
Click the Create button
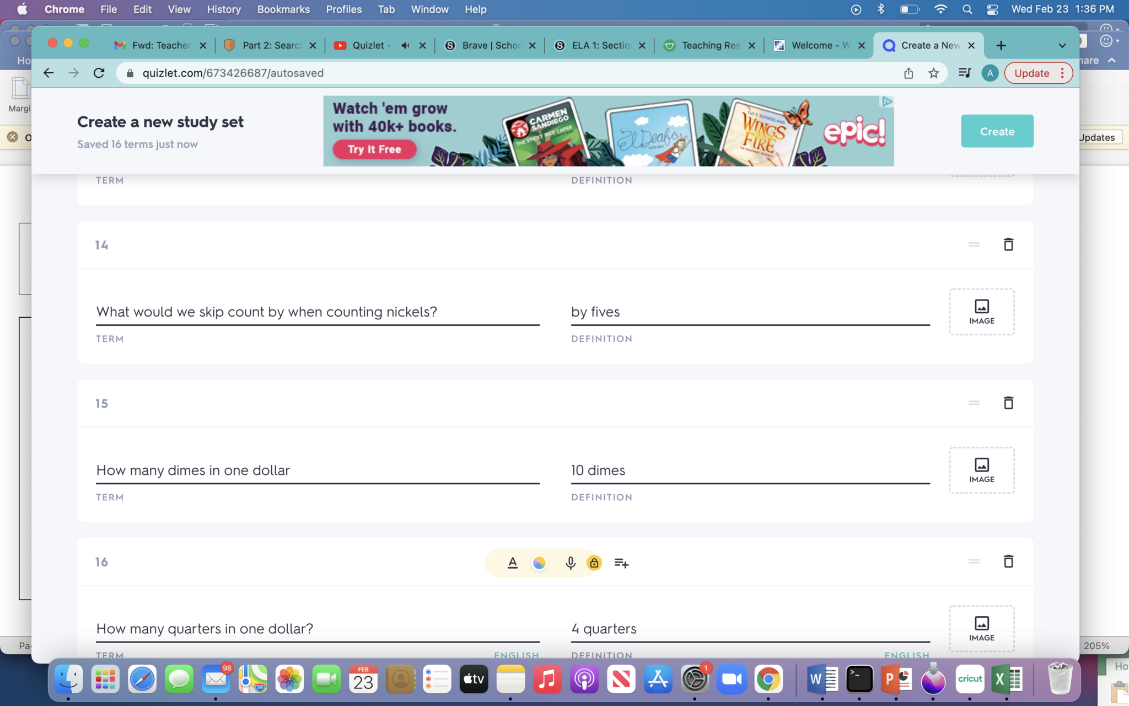(x=997, y=131)
